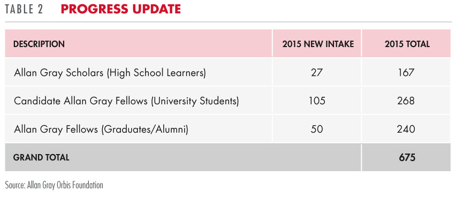Click the Source: Allan Gray Orbis Foundation text
Screen dimensions: 455x199
point(54,185)
